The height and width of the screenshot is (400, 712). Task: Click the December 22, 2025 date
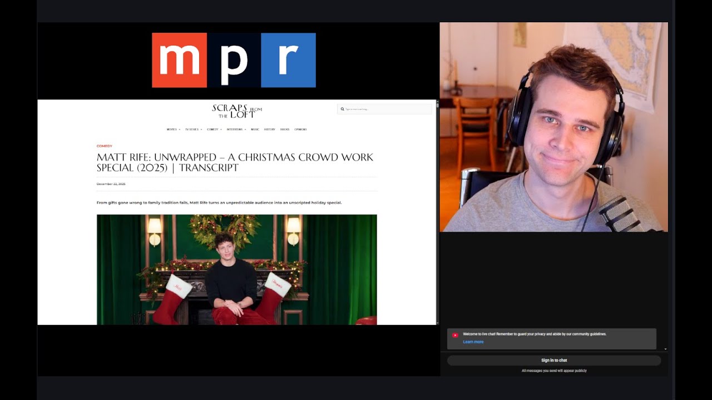tap(111, 184)
